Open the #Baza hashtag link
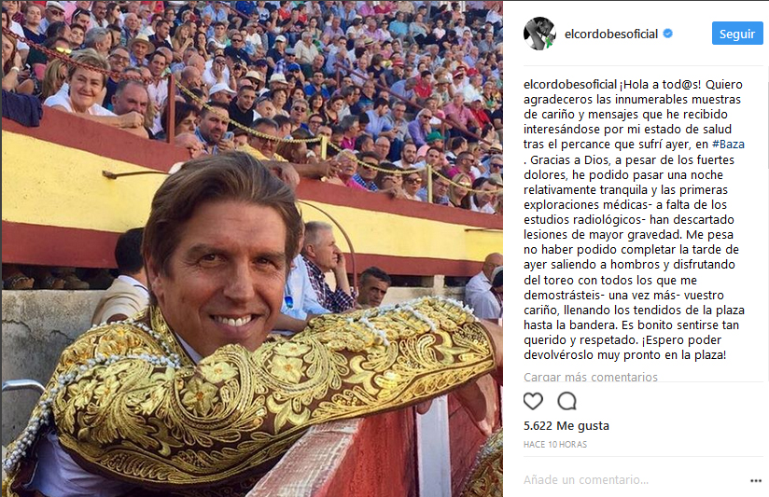769x497 pixels. 728,145
